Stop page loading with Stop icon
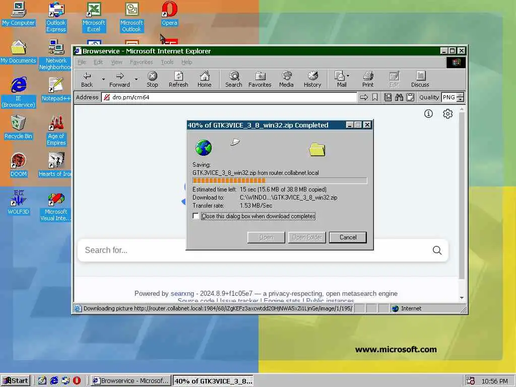516x387 pixels. (152, 79)
